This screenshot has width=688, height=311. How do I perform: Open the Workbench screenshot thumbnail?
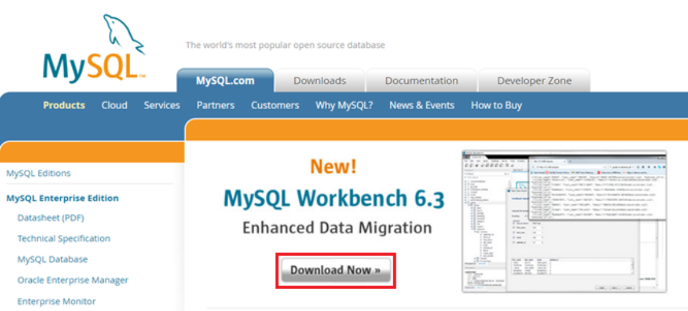(x=564, y=221)
